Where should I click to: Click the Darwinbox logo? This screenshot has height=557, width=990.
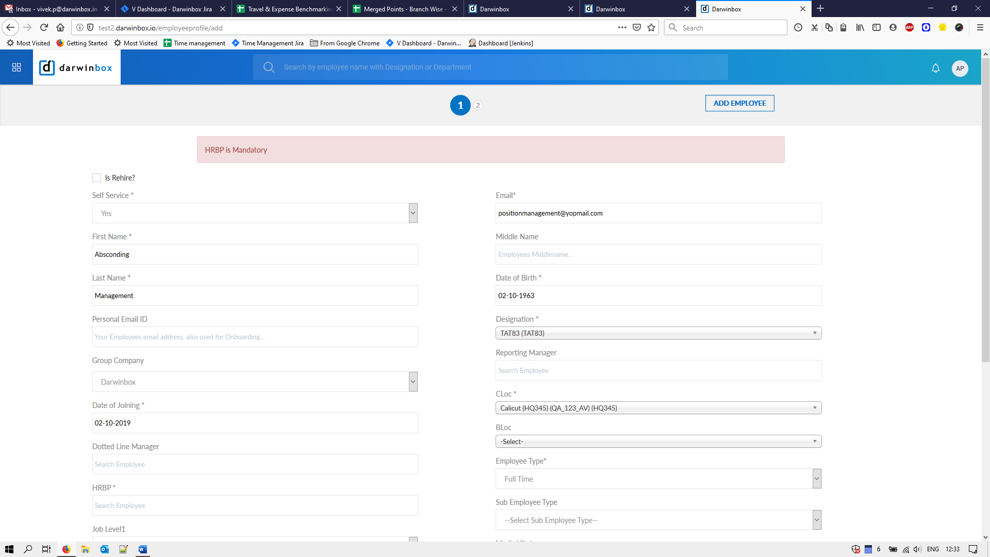[x=76, y=68]
